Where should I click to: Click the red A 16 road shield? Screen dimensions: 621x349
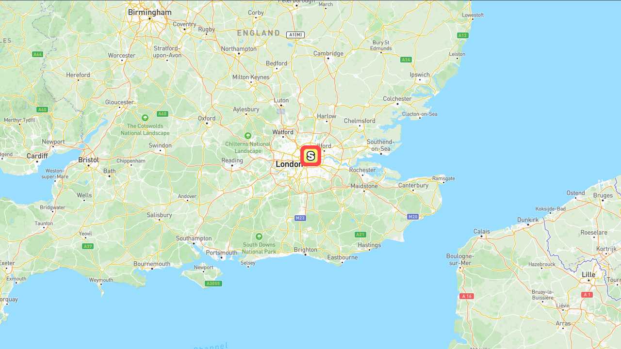[x=467, y=296]
